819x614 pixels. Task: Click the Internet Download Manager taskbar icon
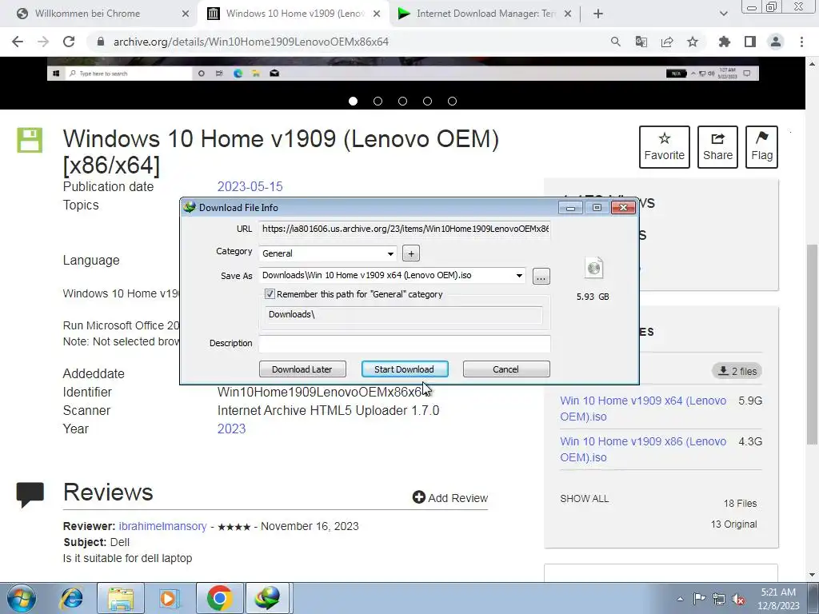pyautogui.click(x=267, y=598)
